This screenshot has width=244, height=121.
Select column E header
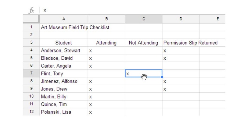tap(212, 19)
